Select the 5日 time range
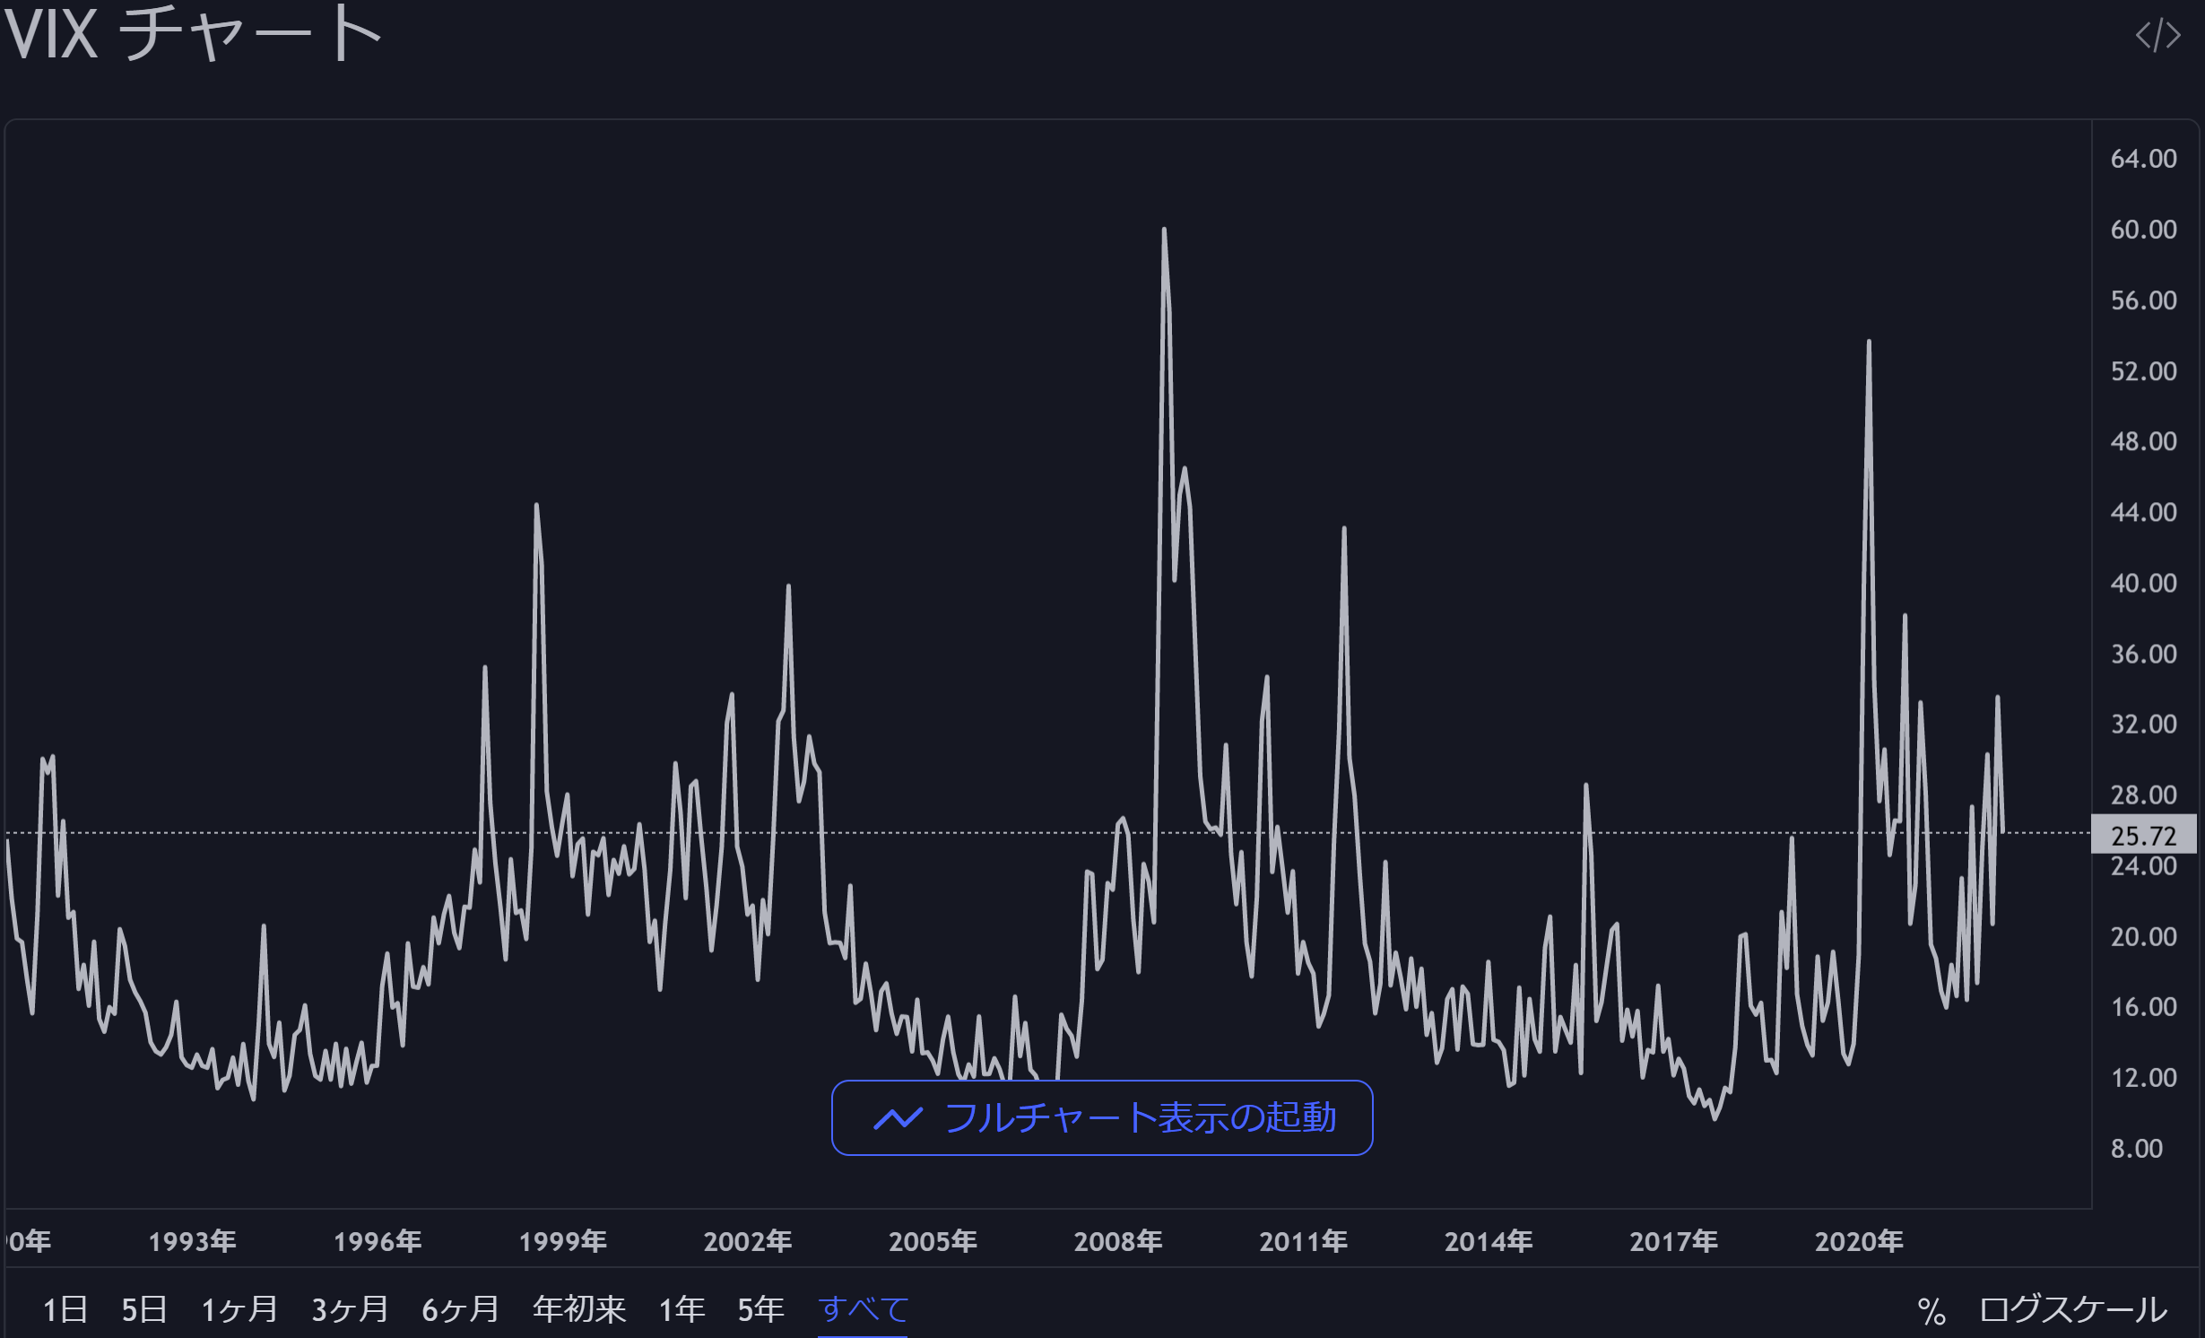2205x1338 pixels. click(144, 1309)
